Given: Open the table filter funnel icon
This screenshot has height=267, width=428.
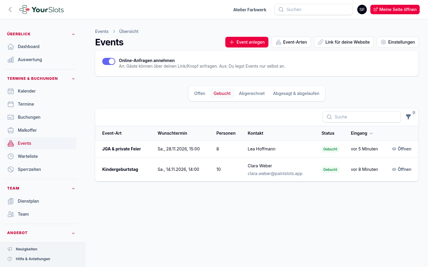Looking at the screenshot, I should (x=408, y=117).
